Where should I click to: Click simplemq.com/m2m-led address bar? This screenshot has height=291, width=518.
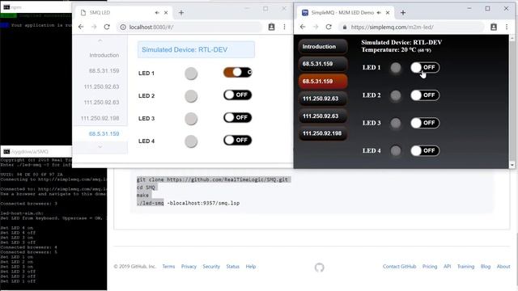[411, 27]
